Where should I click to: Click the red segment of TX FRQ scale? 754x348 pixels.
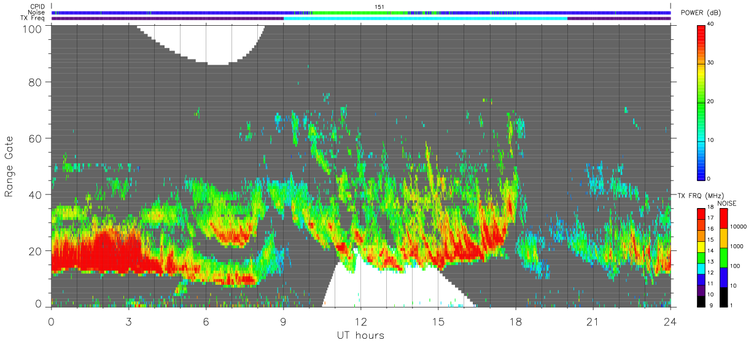(701, 213)
